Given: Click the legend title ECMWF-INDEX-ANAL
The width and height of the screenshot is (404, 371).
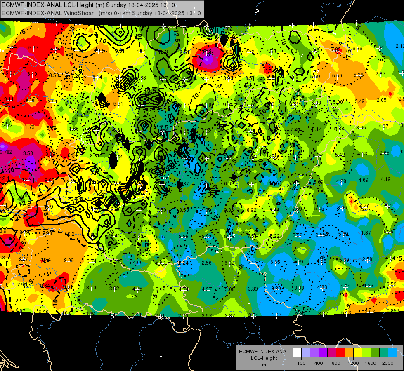Looking at the screenshot, I should pyautogui.click(x=264, y=352).
